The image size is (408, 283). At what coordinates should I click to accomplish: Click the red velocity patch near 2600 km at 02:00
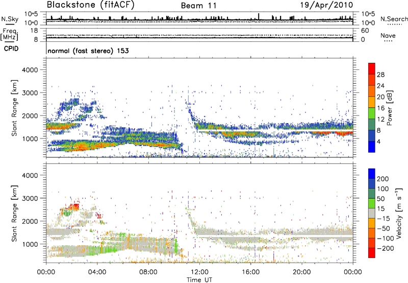[x=74, y=207]
